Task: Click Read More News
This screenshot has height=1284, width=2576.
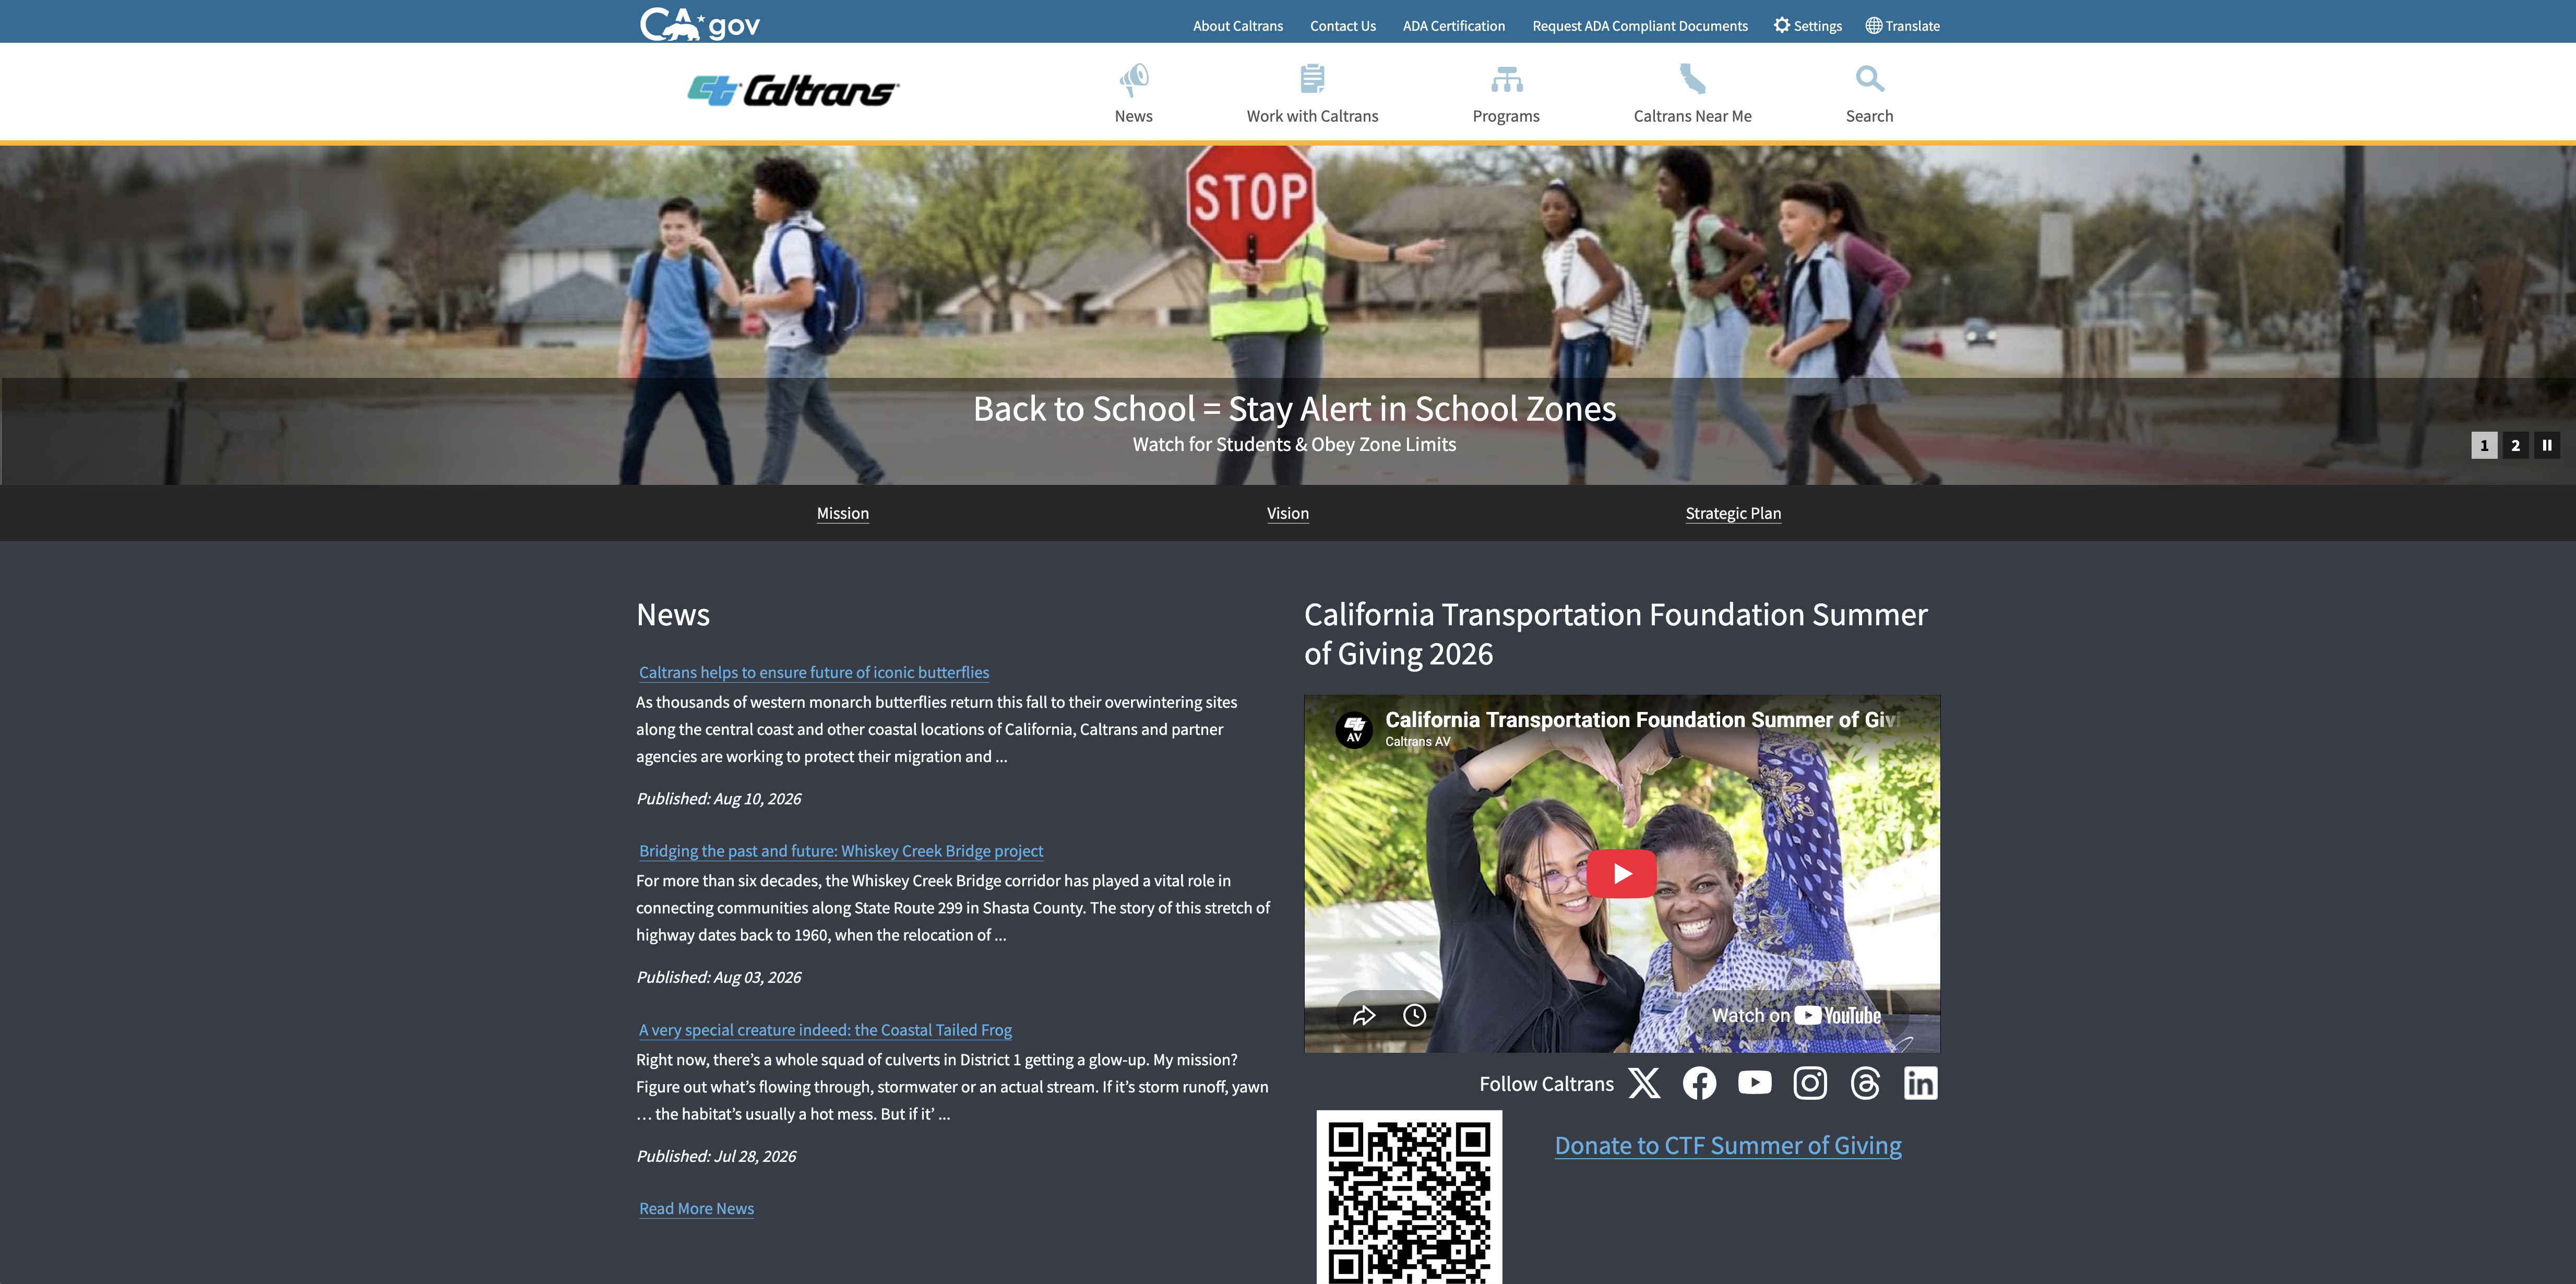Action: coord(696,1208)
